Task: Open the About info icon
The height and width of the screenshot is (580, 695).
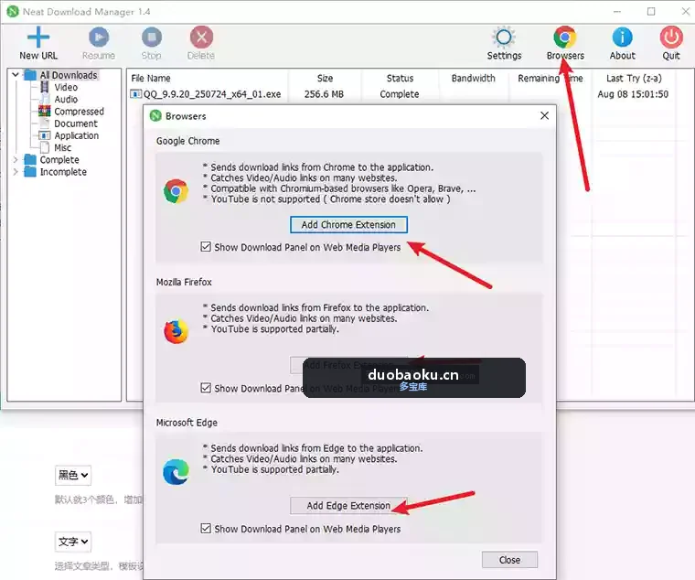Action: pos(623,38)
